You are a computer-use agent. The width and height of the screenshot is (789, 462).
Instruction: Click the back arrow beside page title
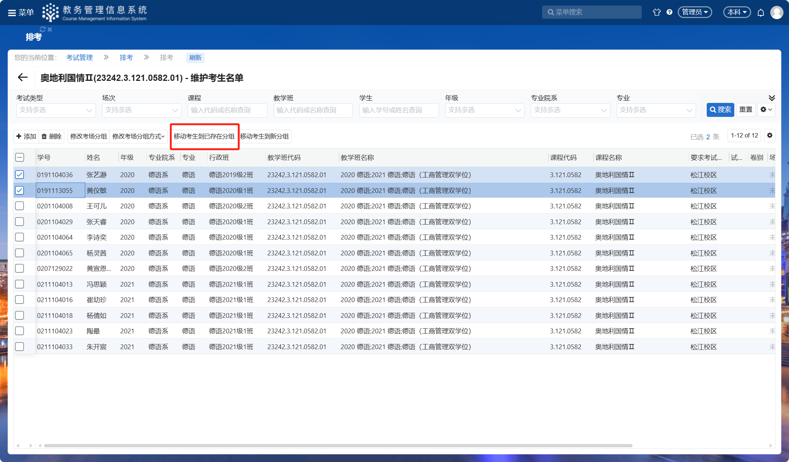(23, 78)
